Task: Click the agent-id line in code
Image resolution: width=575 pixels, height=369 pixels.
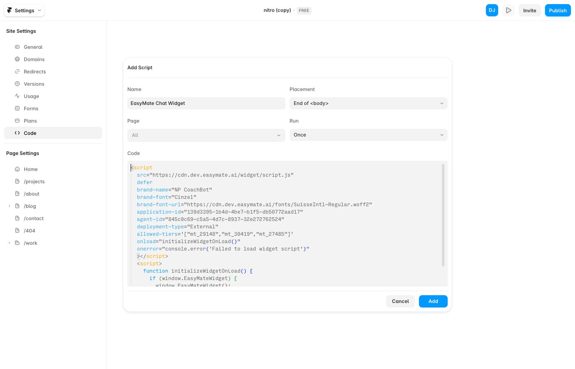Action: tap(211, 219)
